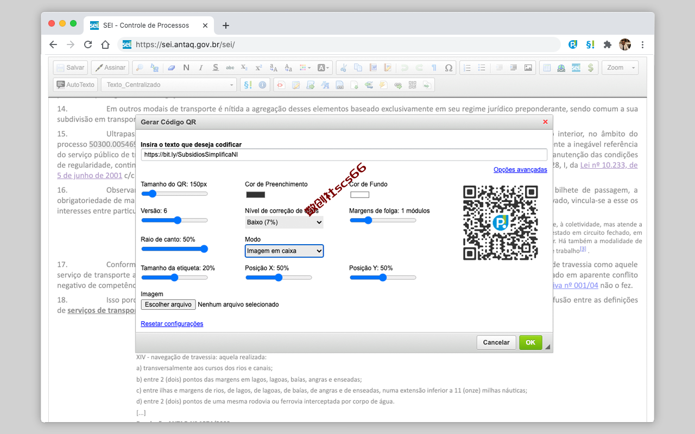Click the text field containing the bit.ly URL
Image resolution: width=695 pixels, height=434 pixels.
click(x=344, y=154)
